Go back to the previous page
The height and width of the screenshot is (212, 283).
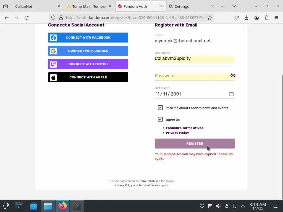[x=7, y=18]
